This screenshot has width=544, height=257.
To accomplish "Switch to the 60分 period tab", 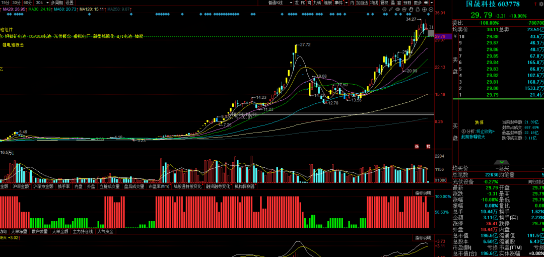I will (x=28, y=3).
